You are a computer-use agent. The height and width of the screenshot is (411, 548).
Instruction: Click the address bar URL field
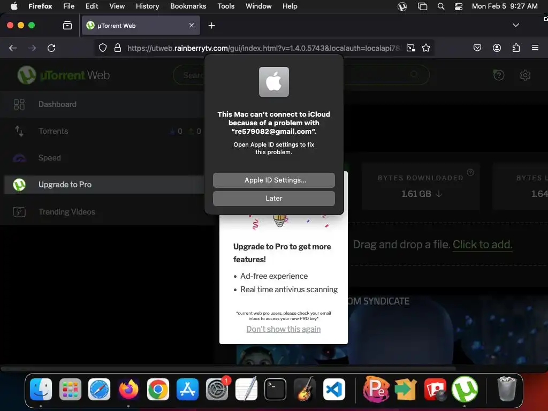tap(264, 48)
